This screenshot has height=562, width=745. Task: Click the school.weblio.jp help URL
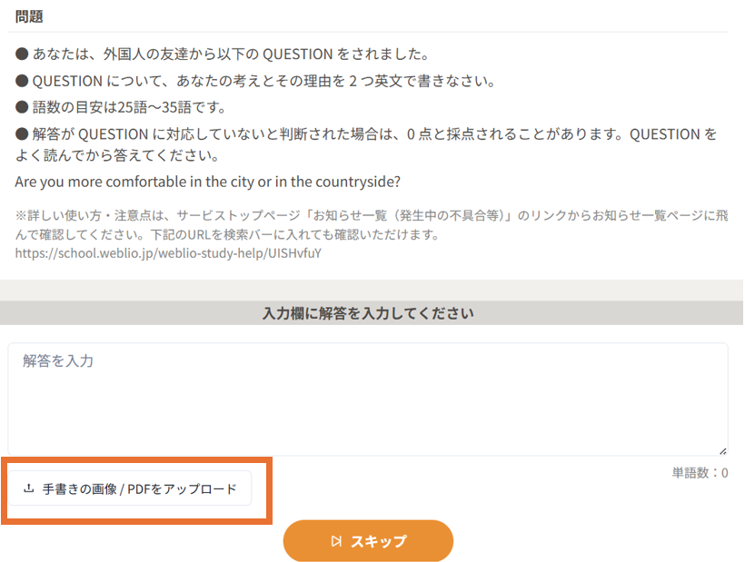click(x=168, y=253)
